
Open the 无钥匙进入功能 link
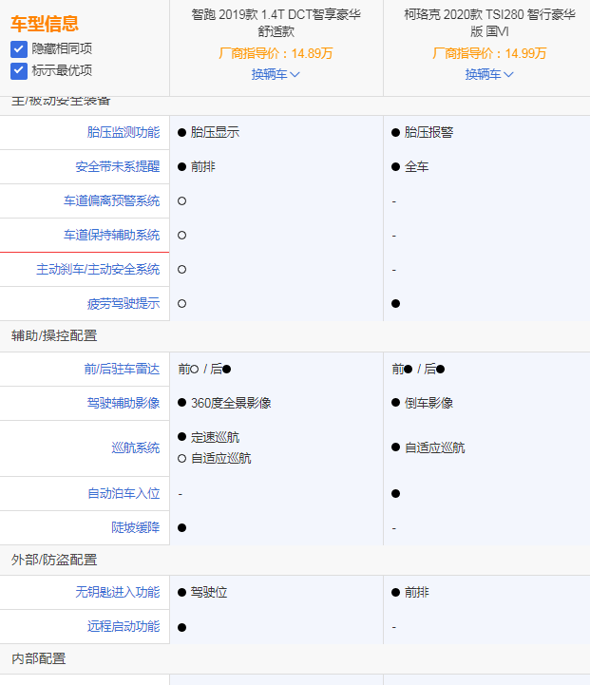[x=118, y=592]
